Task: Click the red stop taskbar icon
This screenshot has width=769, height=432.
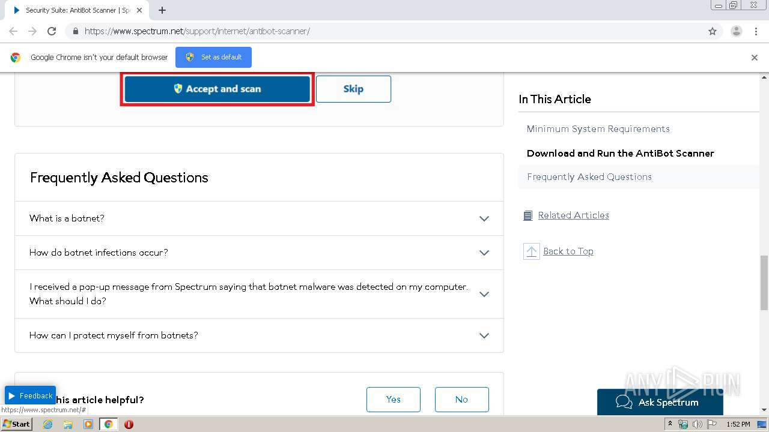Action: pos(129,424)
